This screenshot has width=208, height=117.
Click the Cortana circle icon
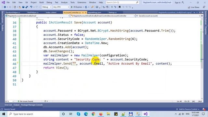[x=63, y=114]
